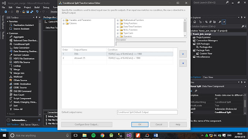Select OLE DB Command item
Viewport: 248px width, 139px height.
click(x=22, y=91)
